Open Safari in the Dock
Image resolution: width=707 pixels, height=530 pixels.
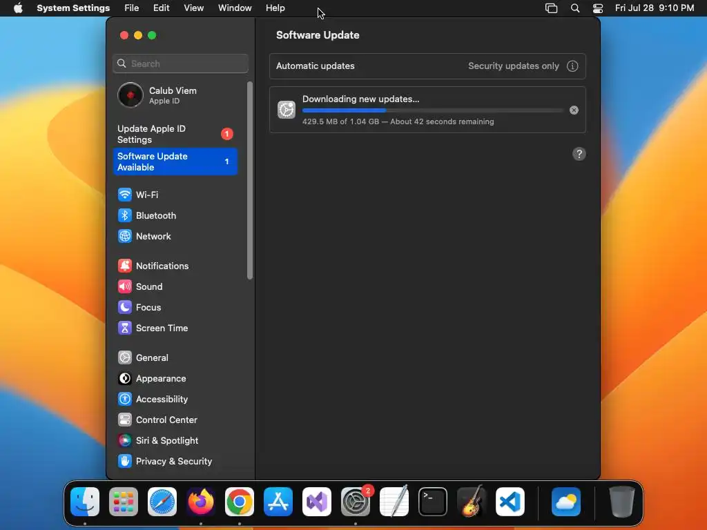[162, 502]
